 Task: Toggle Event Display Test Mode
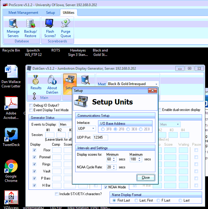[x=31, y=110]
